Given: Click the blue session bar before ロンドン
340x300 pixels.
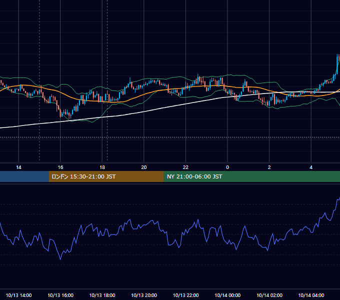Looking at the screenshot, I should (24, 176).
